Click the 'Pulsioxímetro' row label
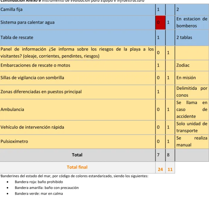 pos(14,141)
